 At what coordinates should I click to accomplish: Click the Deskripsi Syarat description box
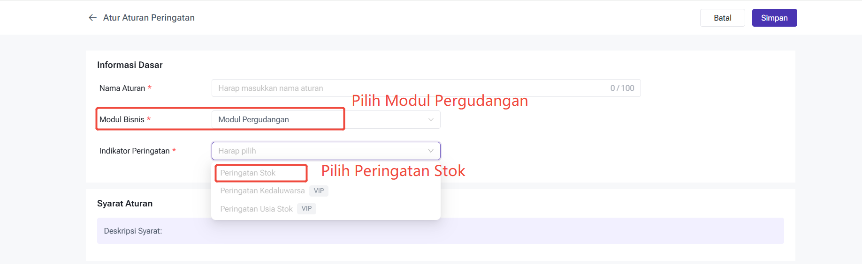pyautogui.click(x=440, y=231)
